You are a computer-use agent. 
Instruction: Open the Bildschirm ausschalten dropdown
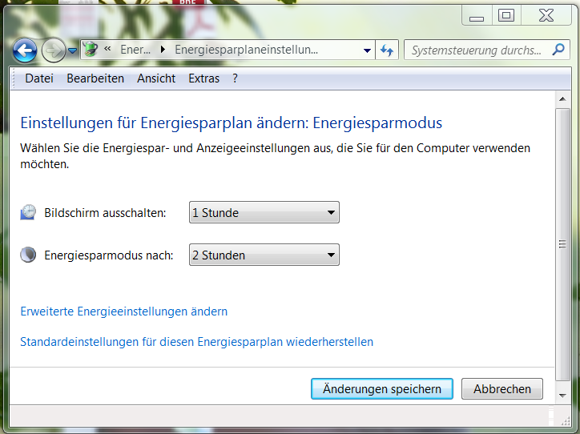click(264, 213)
